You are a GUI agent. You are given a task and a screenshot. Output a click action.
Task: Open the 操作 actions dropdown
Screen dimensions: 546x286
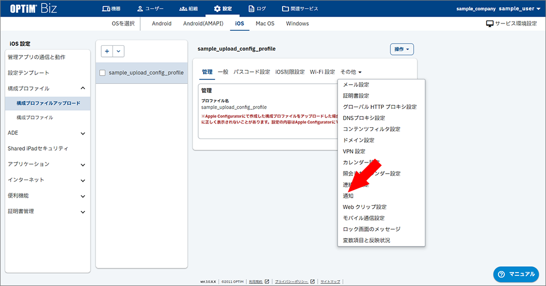(x=402, y=50)
